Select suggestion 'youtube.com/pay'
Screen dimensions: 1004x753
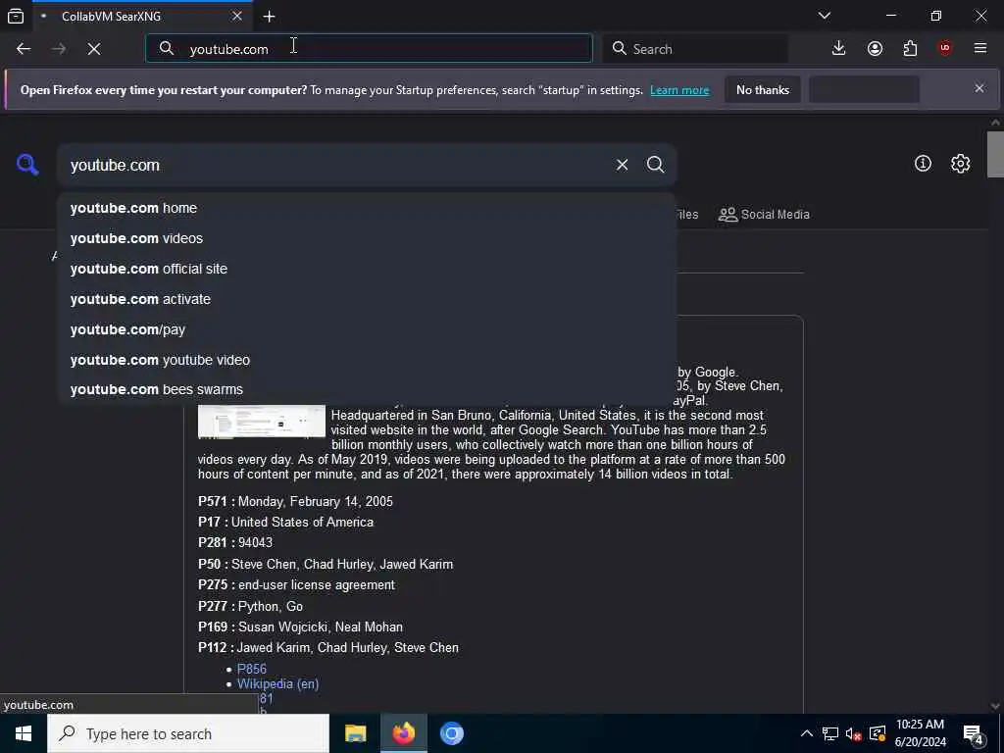point(367,329)
